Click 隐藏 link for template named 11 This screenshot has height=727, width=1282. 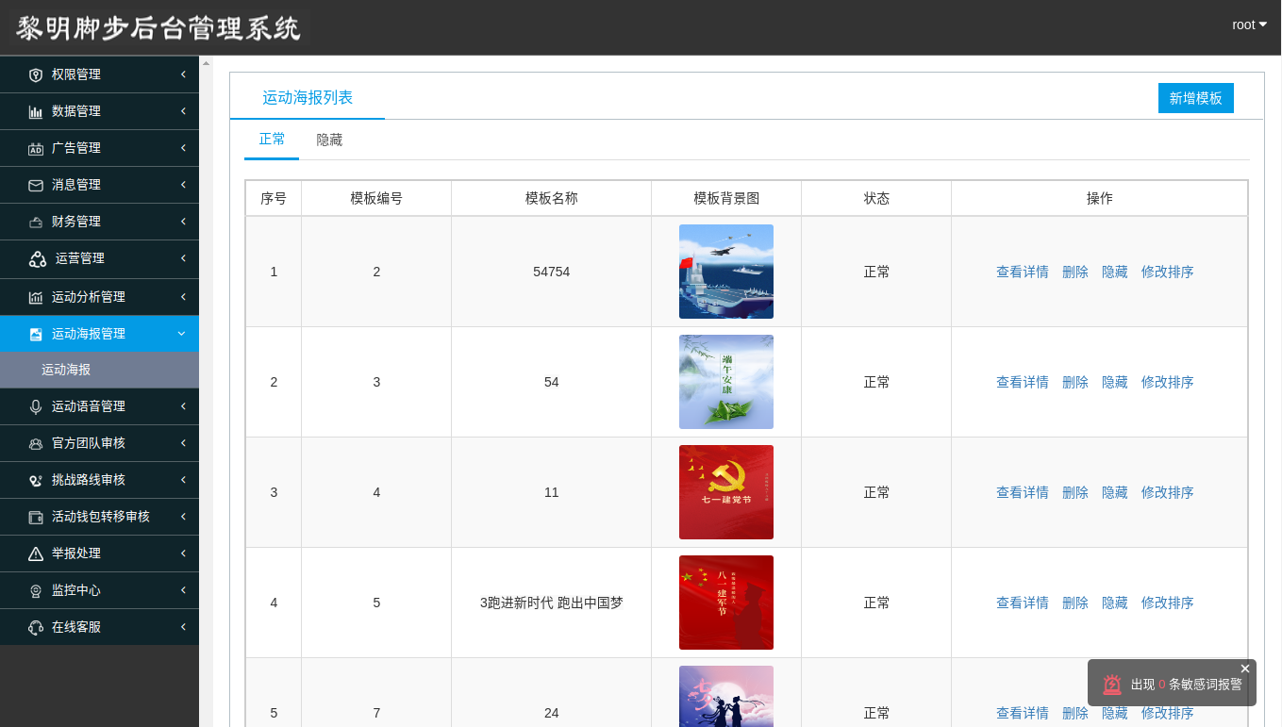pos(1114,492)
